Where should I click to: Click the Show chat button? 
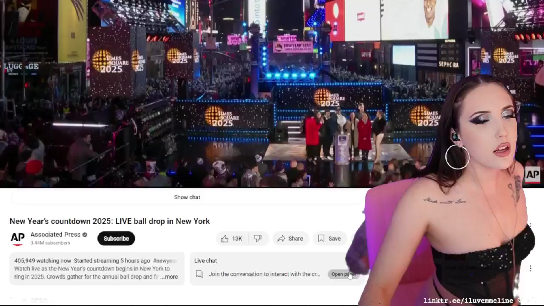tap(187, 197)
